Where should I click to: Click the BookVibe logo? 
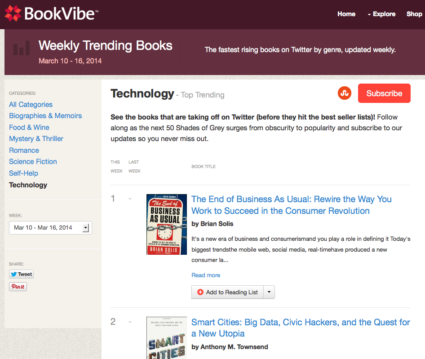(52, 13)
